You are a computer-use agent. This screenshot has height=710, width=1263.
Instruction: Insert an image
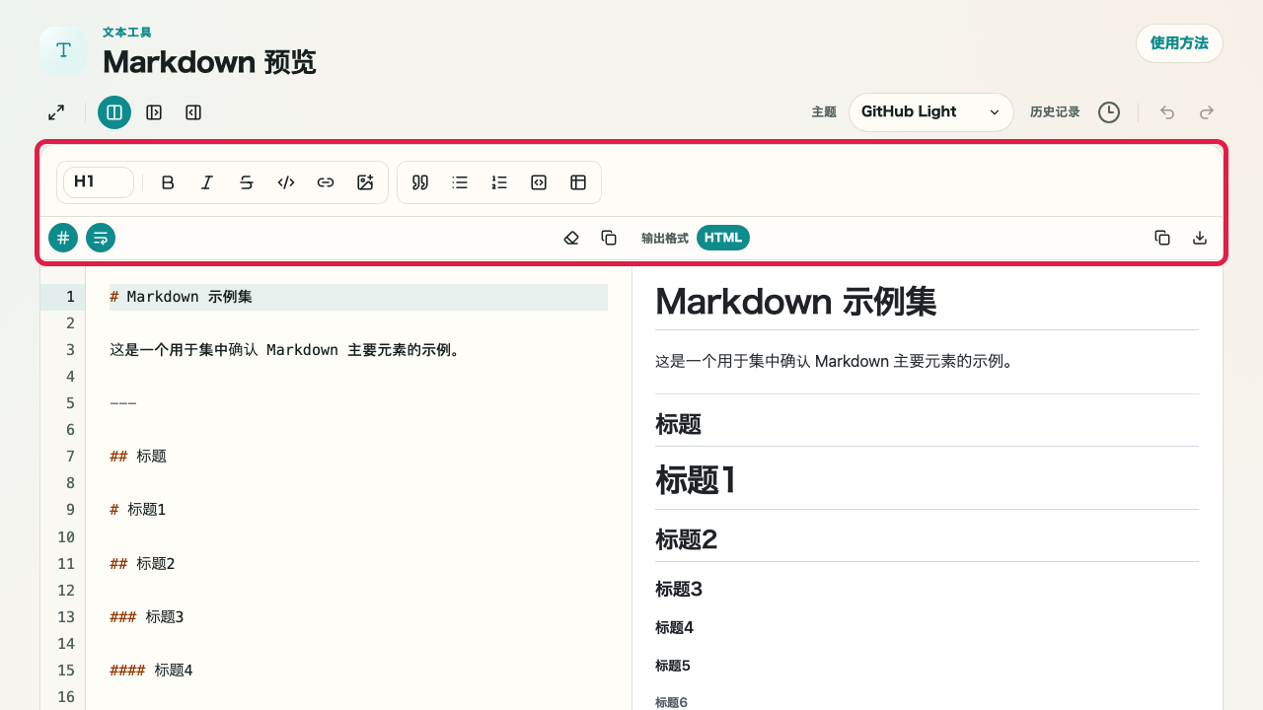pos(365,182)
